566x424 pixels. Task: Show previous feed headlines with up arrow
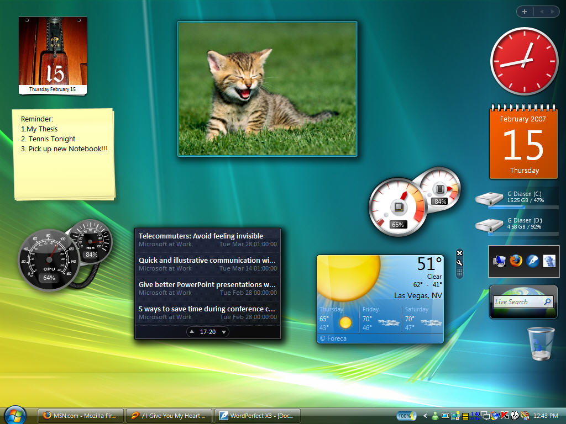[192, 332]
